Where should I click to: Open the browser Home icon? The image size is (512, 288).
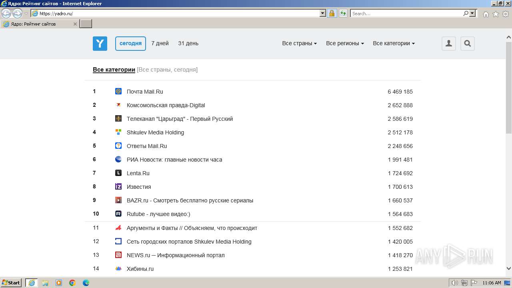[486, 14]
